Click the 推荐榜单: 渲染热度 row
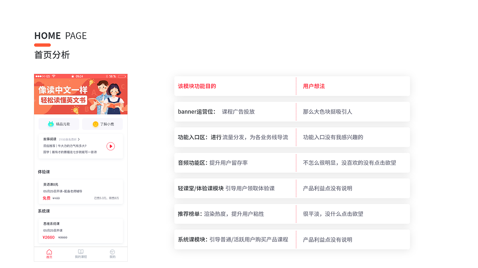 235,214
